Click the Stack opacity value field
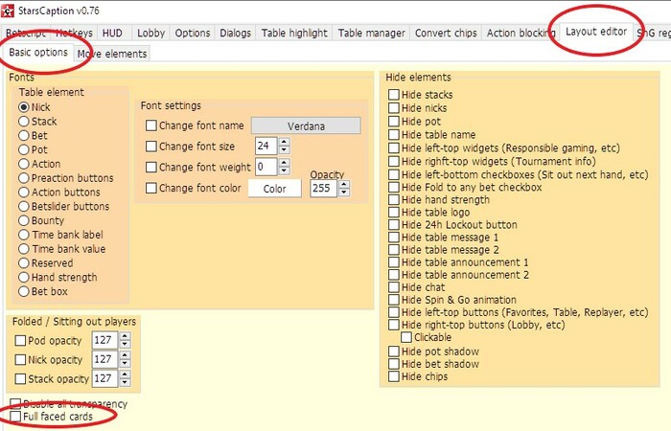This screenshot has height=431, width=671. (x=104, y=378)
